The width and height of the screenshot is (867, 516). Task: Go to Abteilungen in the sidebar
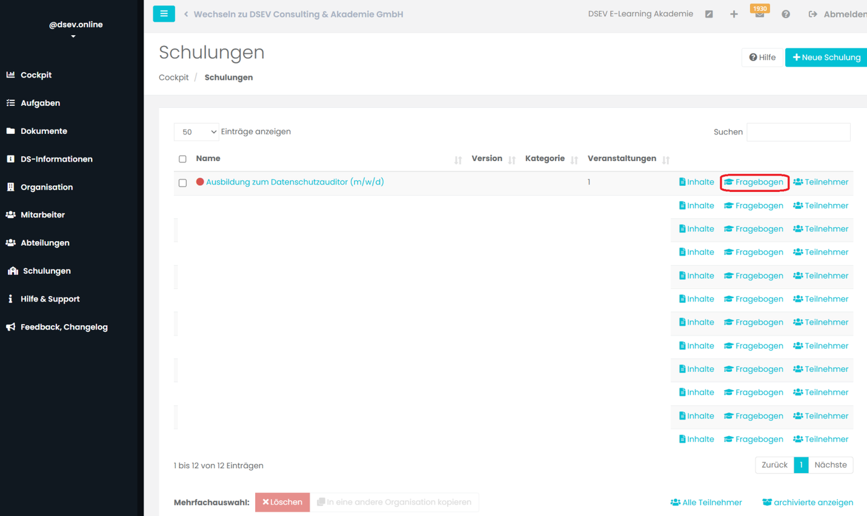38,243
